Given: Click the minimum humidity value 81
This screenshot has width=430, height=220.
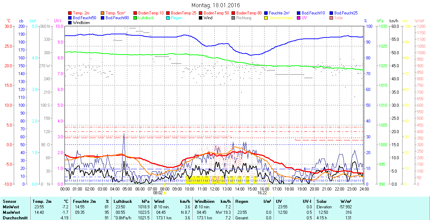Looking at the screenshot, I should point(107,207).
